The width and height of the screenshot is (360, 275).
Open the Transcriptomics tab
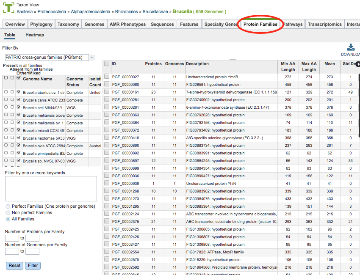(x=325, y=24)
